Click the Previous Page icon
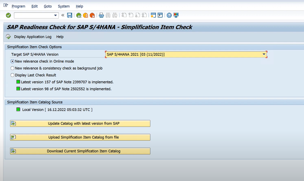Viewport: 304px width, 181px height. [x=131, y=15]
